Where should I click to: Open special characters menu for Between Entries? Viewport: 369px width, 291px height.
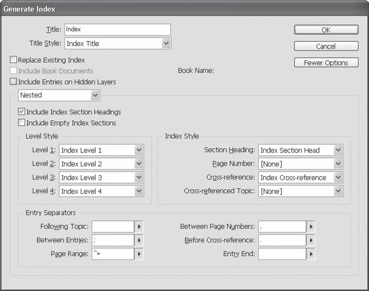(139, 240)
